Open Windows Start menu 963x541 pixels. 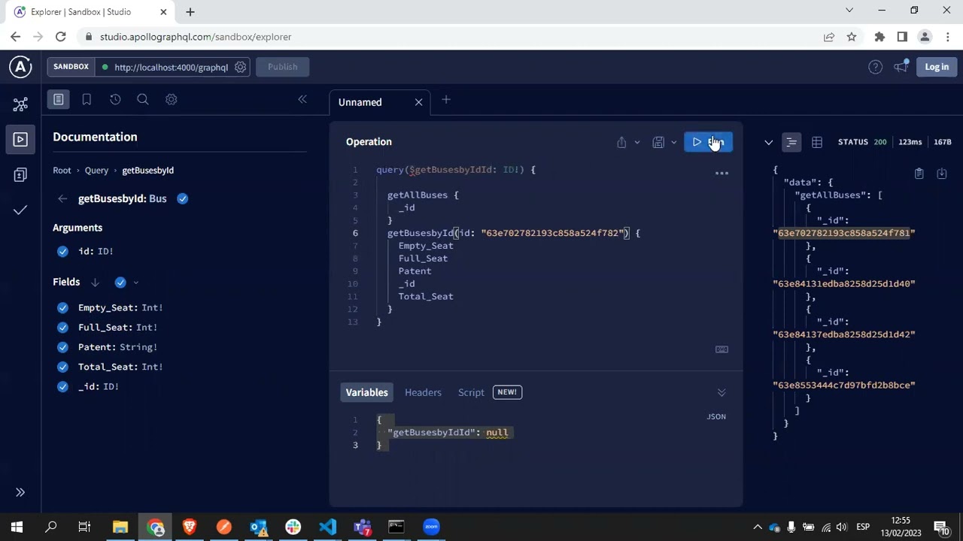[x=17, y=527]
